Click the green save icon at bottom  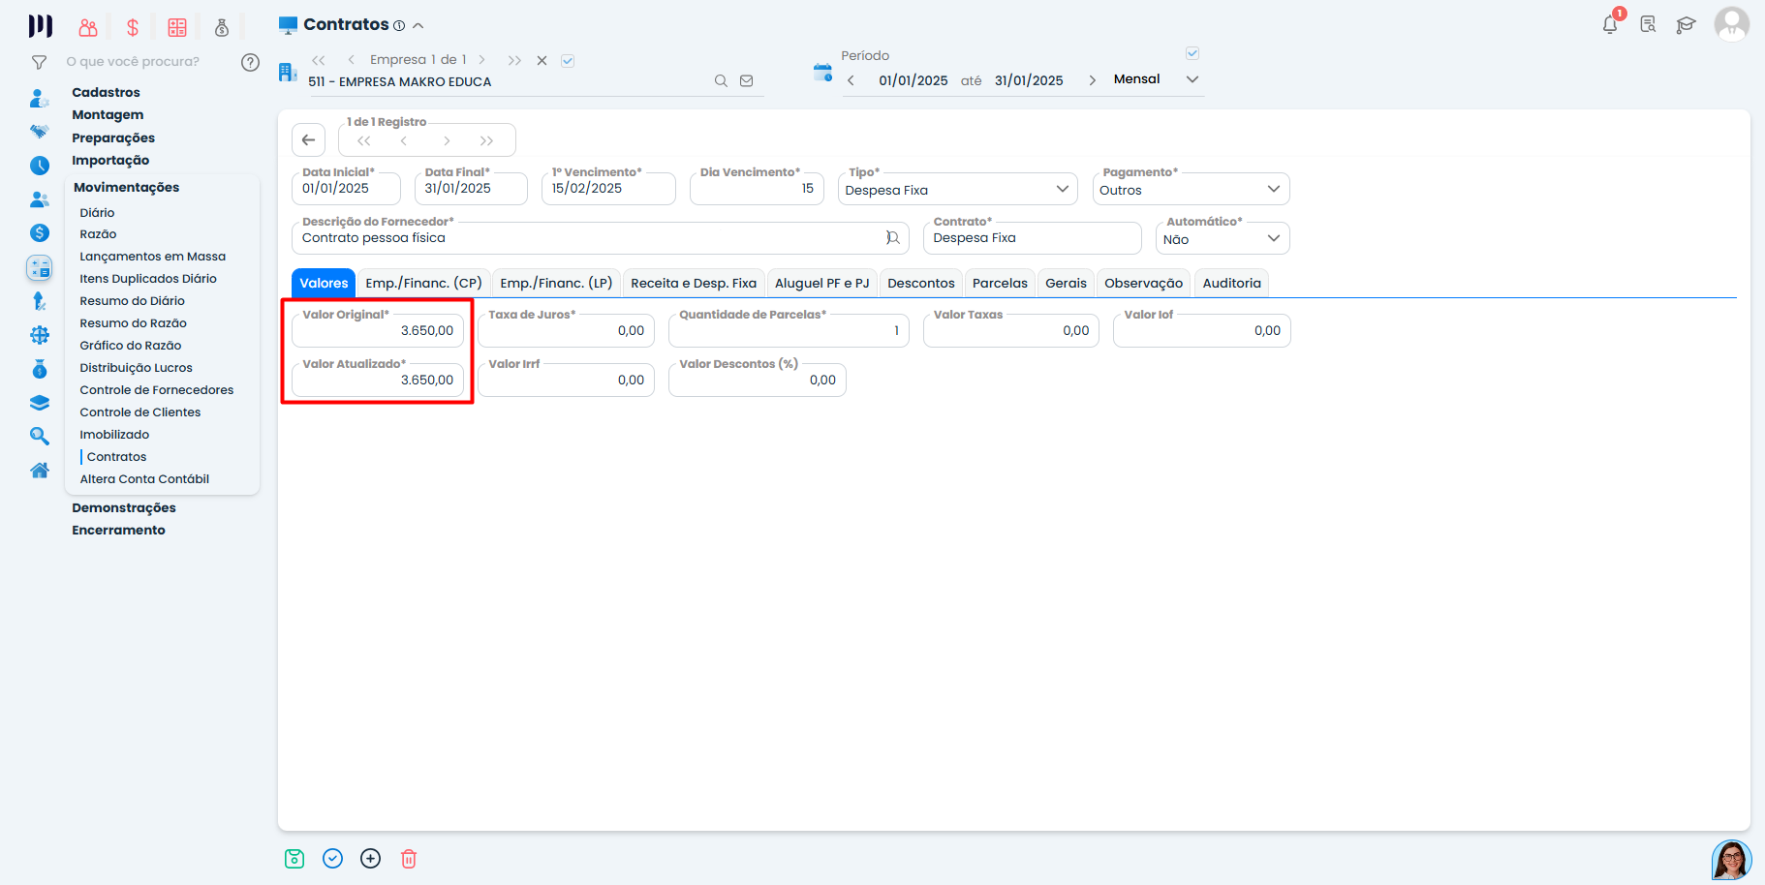pos(294,859)
